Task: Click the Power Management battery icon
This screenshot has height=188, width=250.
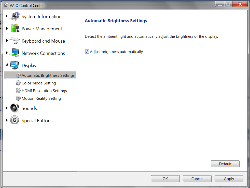Action: [x=15, y=28]
